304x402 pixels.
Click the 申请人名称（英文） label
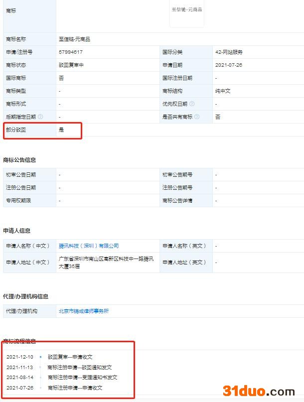[184, 246]
